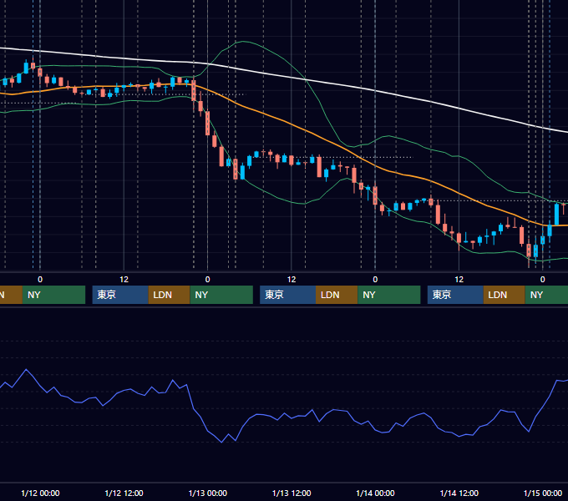The image size is (568, 501).
Task: Click the 1/12 12:00 time axis label
Action: click(124, 493)
